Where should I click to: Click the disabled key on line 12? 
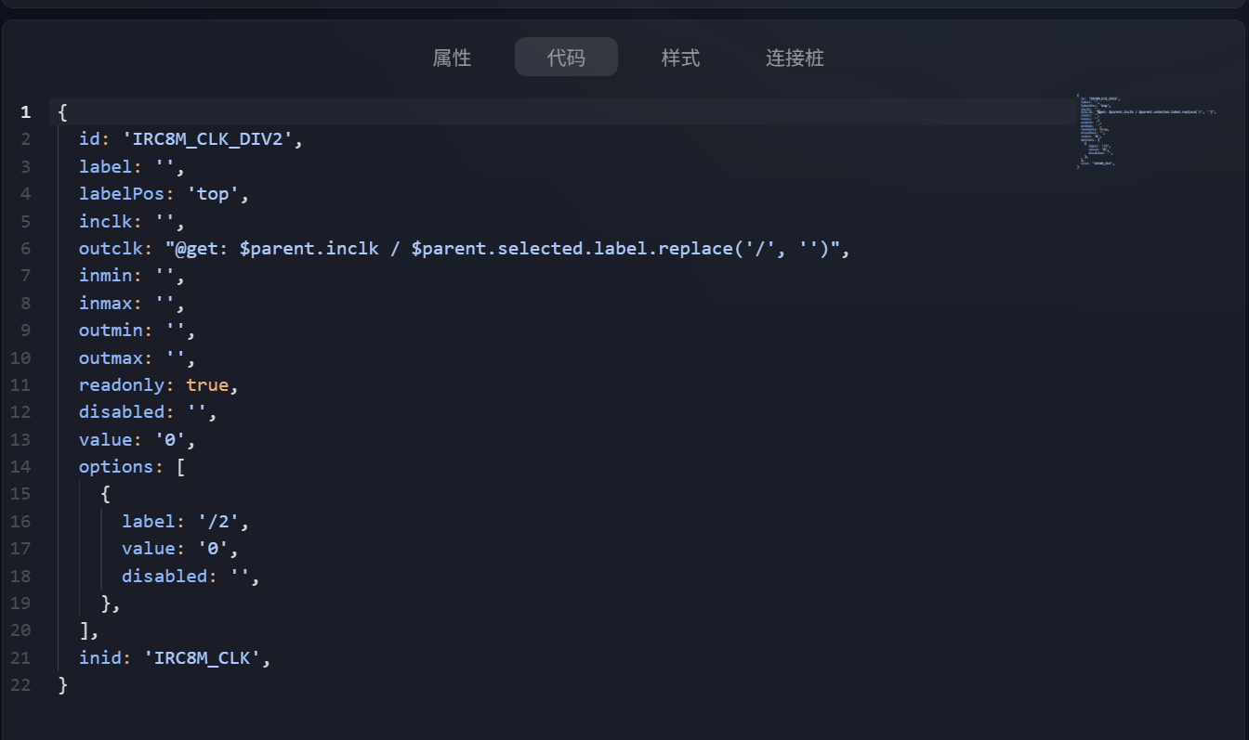tap(122, 411)
